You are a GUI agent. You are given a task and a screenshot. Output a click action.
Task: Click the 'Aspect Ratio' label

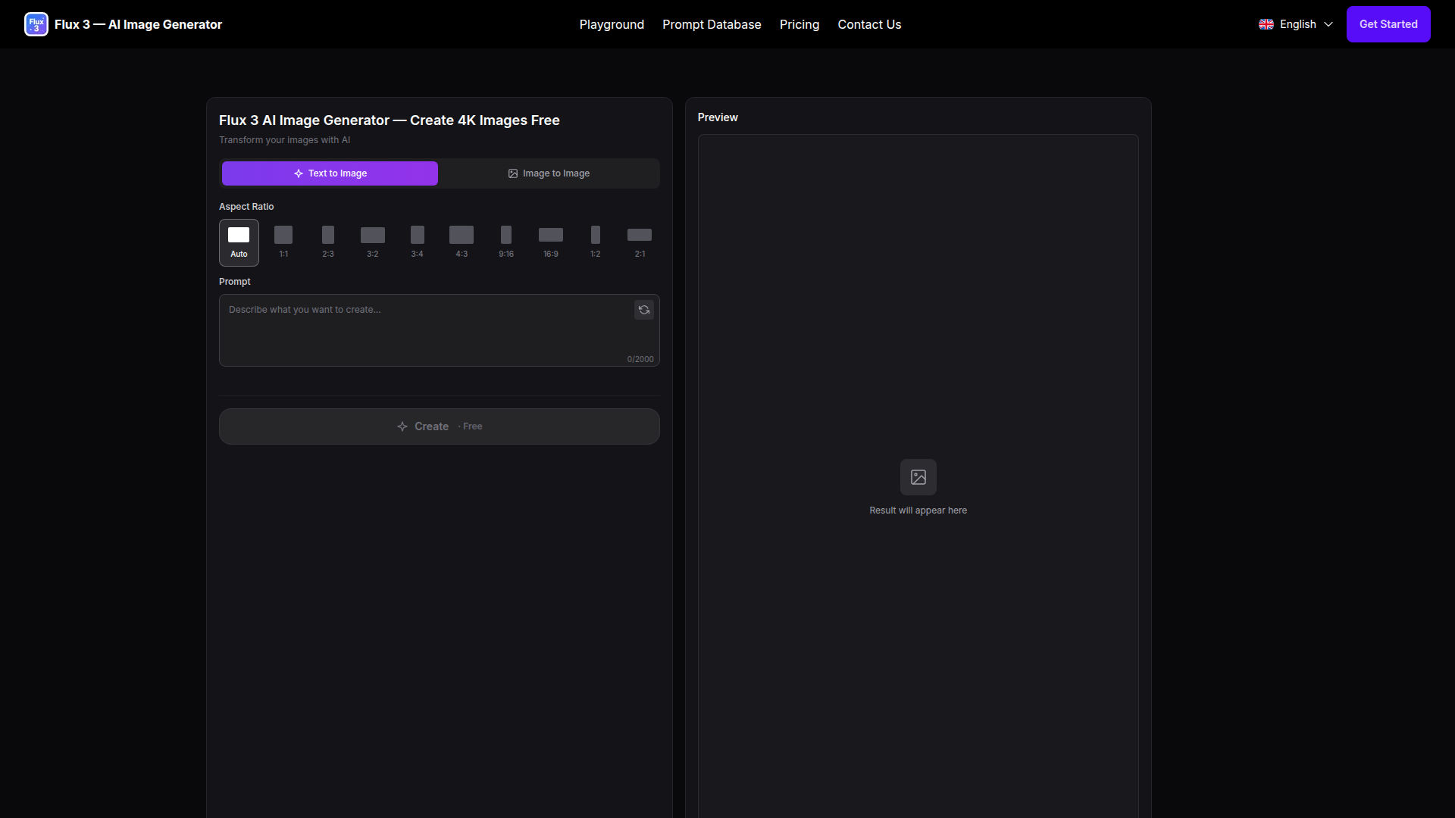[x=246, y=207]
